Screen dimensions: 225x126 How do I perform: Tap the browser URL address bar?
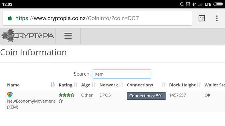point(97,18)
